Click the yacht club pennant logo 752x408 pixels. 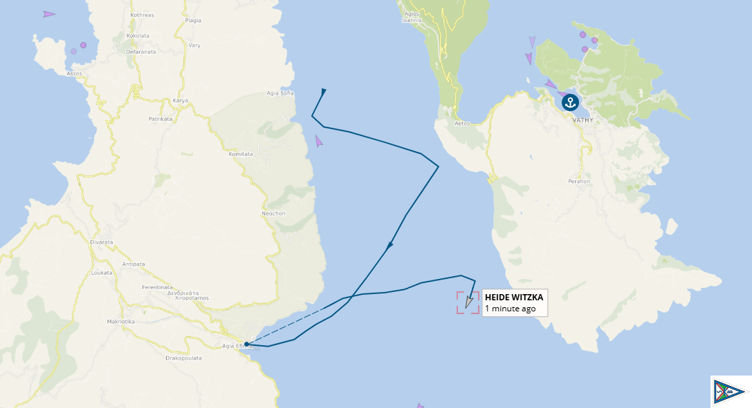[729, 392]
